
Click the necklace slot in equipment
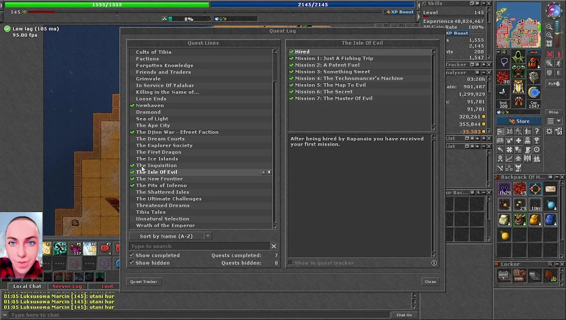pos(504,62)
